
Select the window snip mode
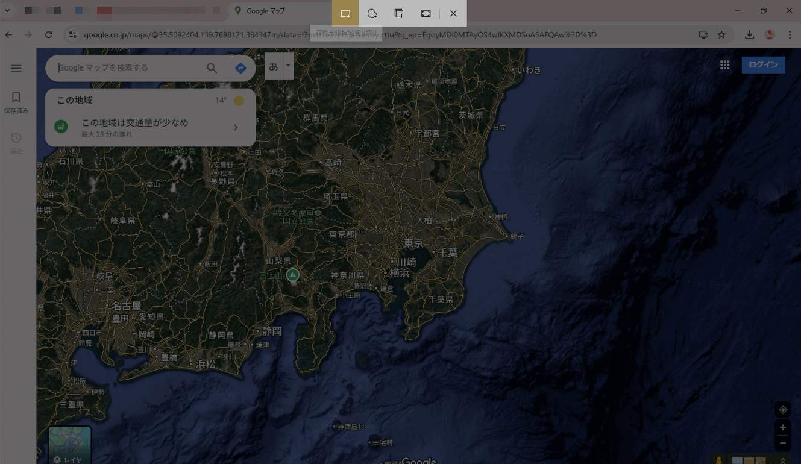399,13
